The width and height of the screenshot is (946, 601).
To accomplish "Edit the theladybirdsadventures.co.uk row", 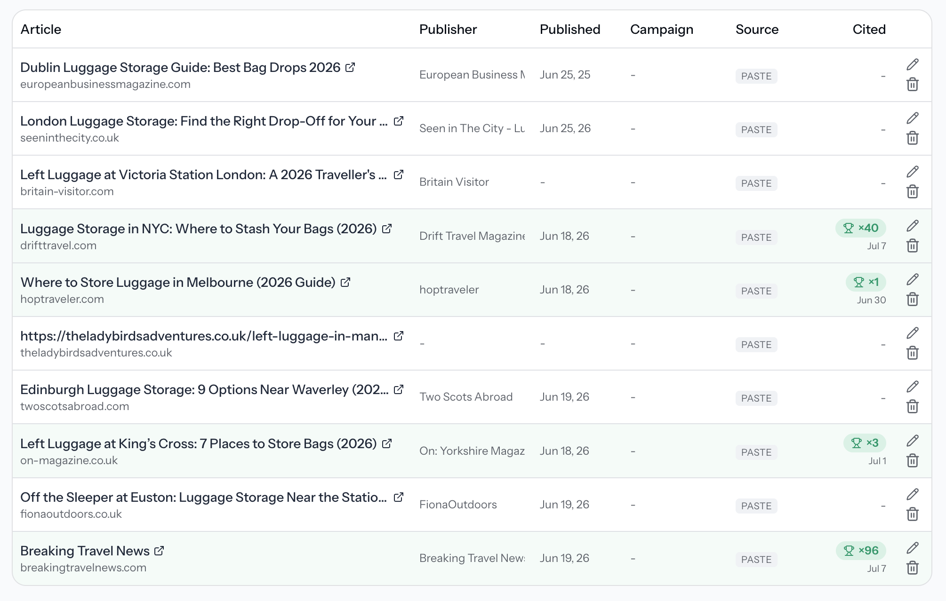I will point(913,333).
